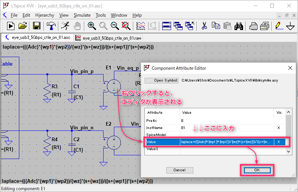Click the Vin_pin_p net label
Image resolution: width=298 pixels, height=192 pixels.
tap(82, 72)
